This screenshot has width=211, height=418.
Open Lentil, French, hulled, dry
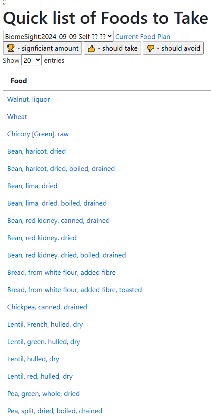tap(45, 325)
